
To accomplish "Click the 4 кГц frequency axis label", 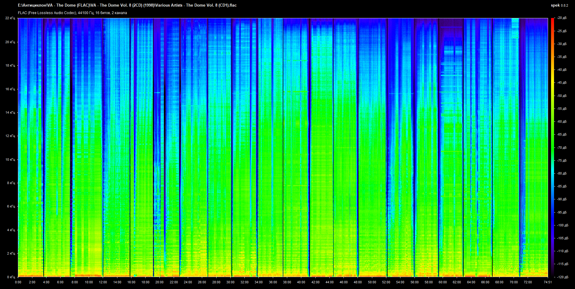I will (x=11, y=230).
